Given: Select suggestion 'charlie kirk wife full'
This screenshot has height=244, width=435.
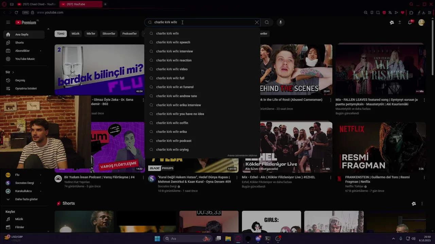Looking at the screenshot, I should pyautogui.click(x=202, y=78).
